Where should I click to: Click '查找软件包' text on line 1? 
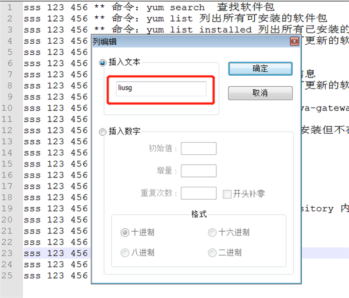tap(245, 7)
